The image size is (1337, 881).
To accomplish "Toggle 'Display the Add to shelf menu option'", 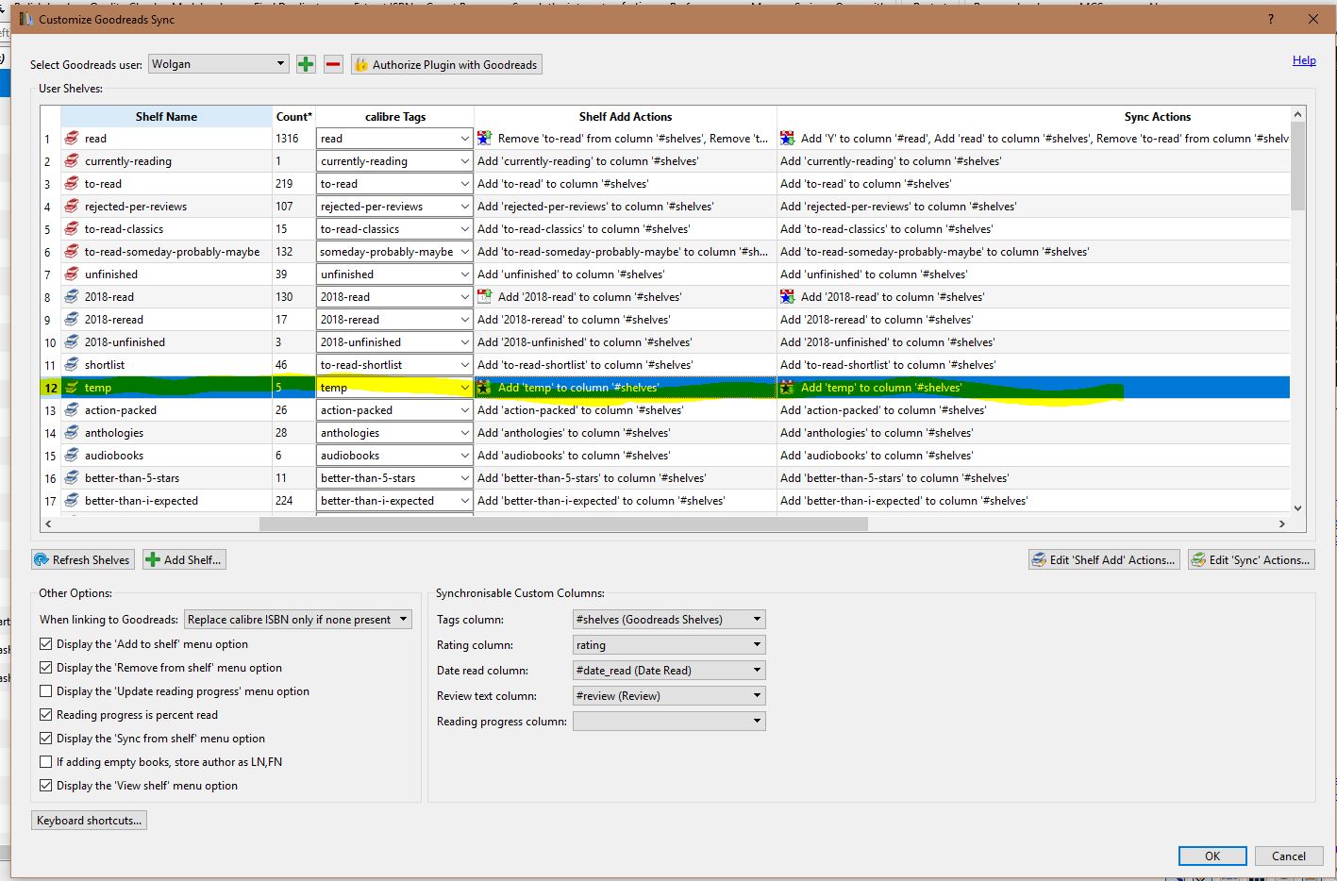I will click(x=46, y=644).
